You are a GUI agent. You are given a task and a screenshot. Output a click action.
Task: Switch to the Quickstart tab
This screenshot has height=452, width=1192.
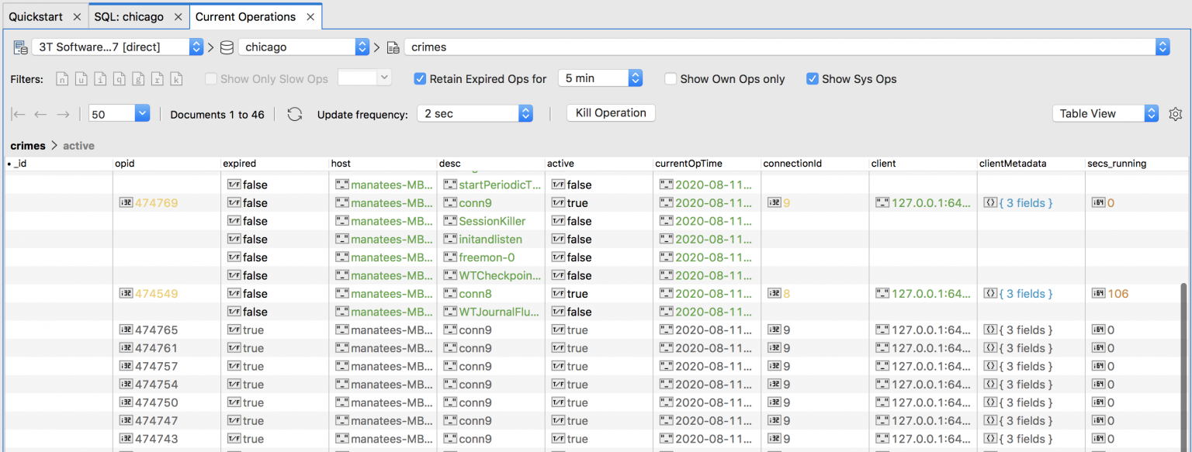[37, 16]
